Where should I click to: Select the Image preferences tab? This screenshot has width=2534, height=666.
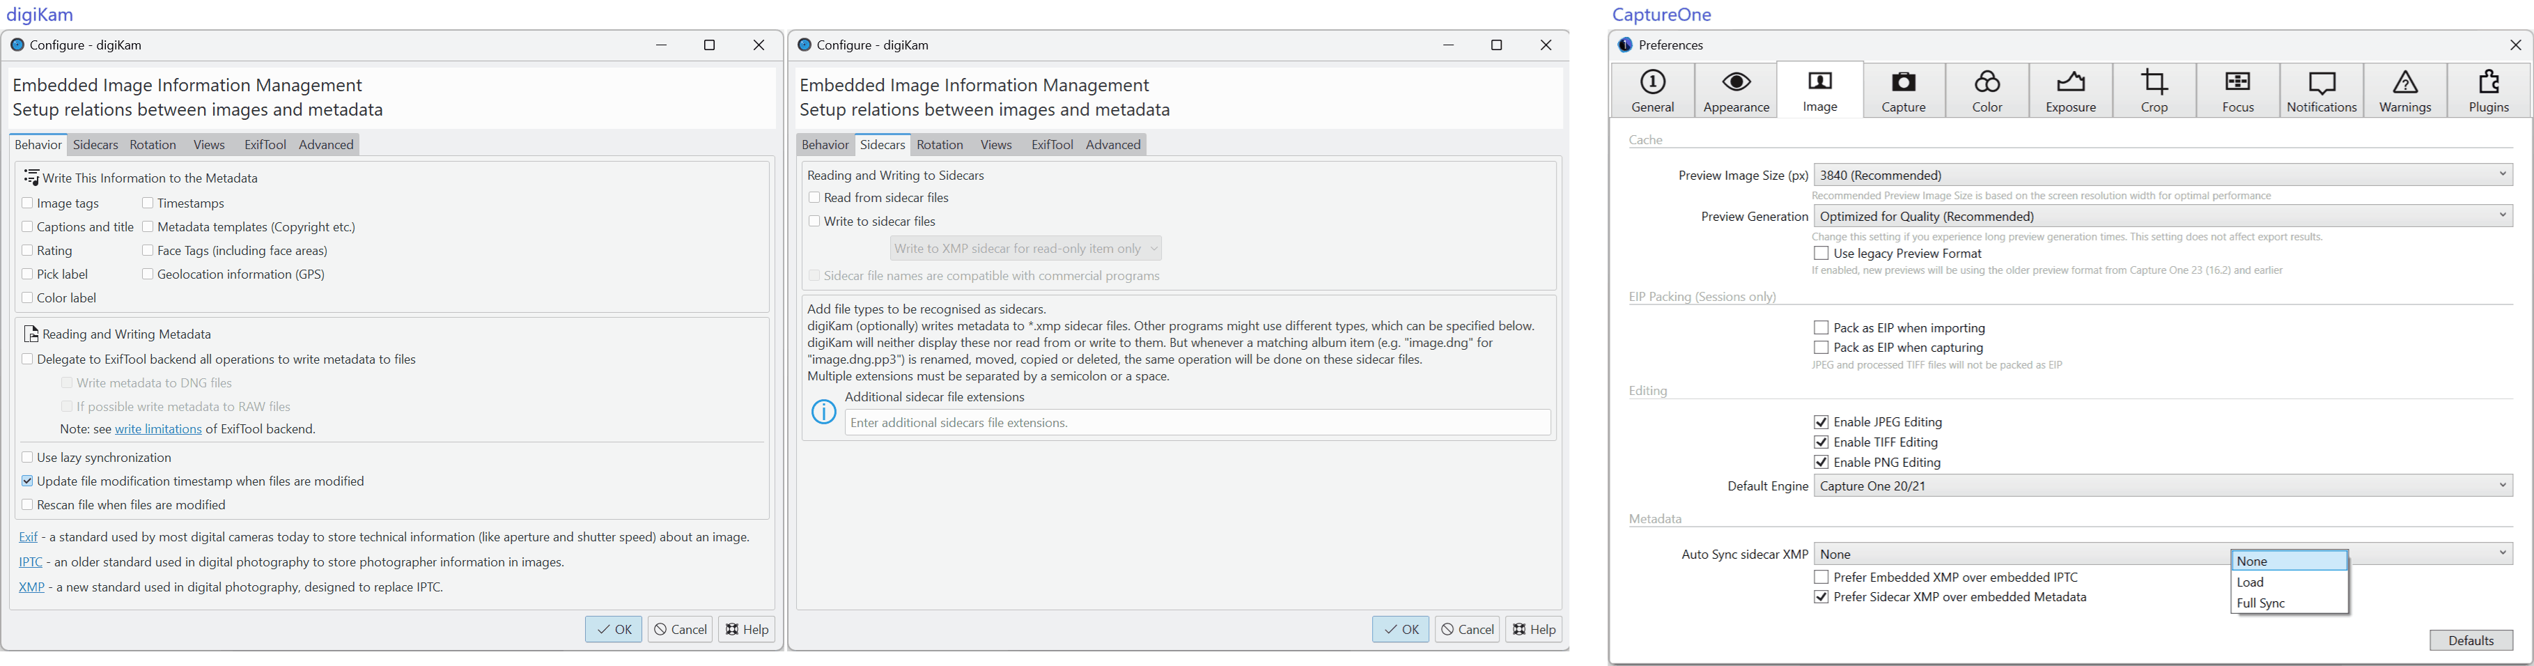(x=1820, y=91)
